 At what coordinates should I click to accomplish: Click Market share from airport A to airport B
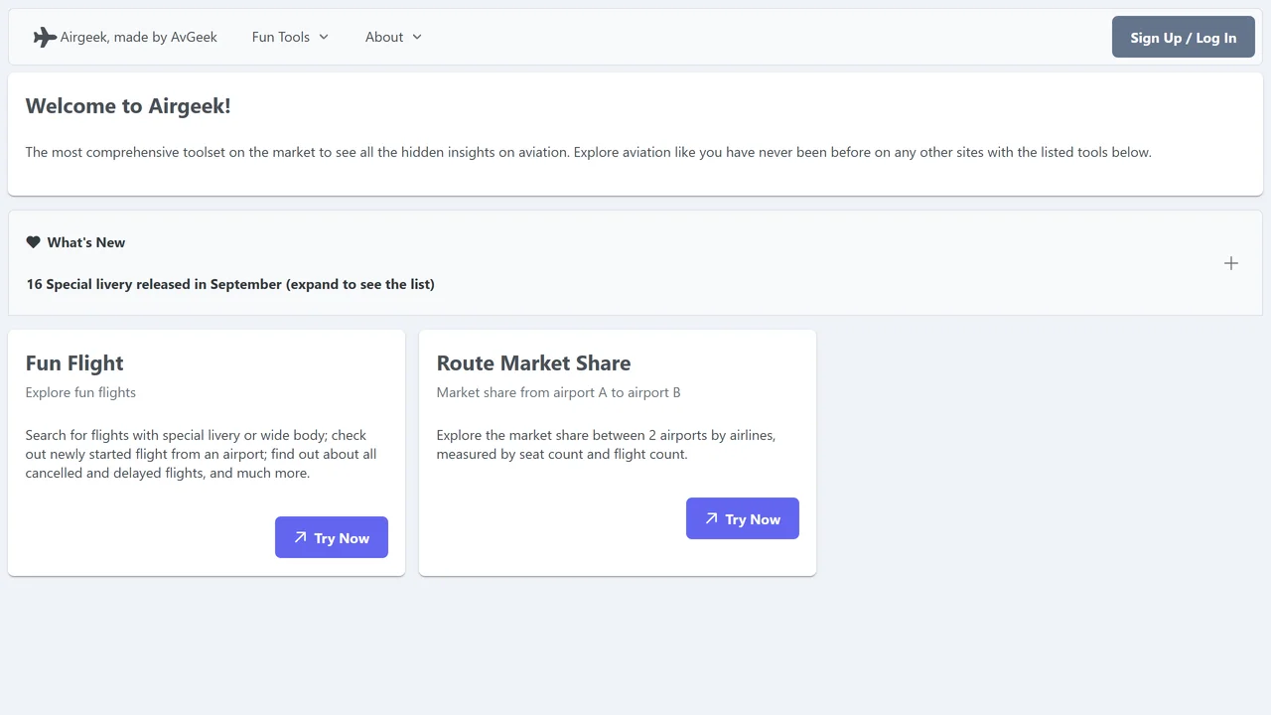click(x=559, y=392)
